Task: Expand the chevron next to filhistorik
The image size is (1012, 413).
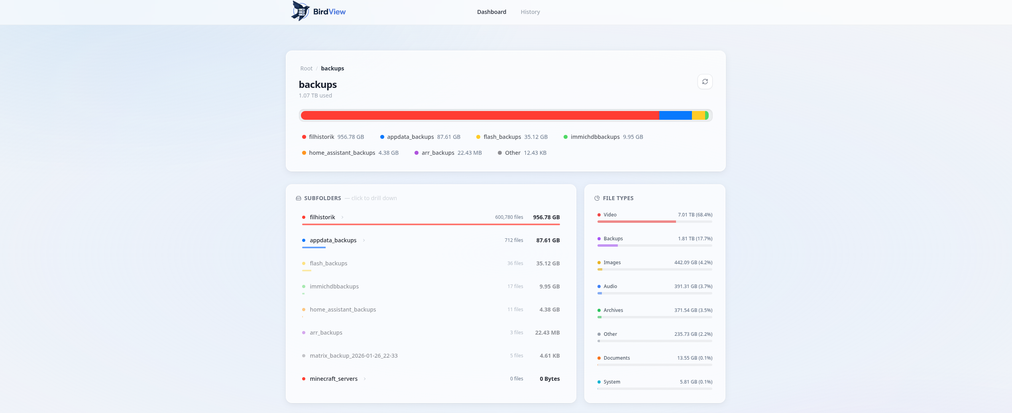Action: [342, 217]
